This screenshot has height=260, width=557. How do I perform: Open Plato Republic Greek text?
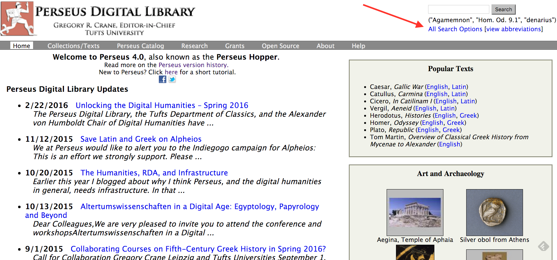451,130
